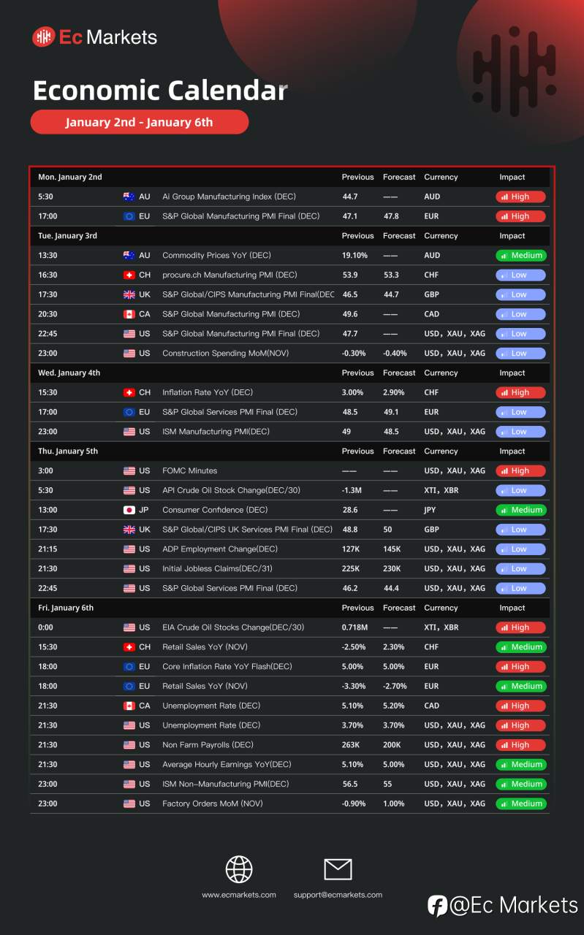Click the US flag in ISM Manufacturing PMI row

[129, 432]
